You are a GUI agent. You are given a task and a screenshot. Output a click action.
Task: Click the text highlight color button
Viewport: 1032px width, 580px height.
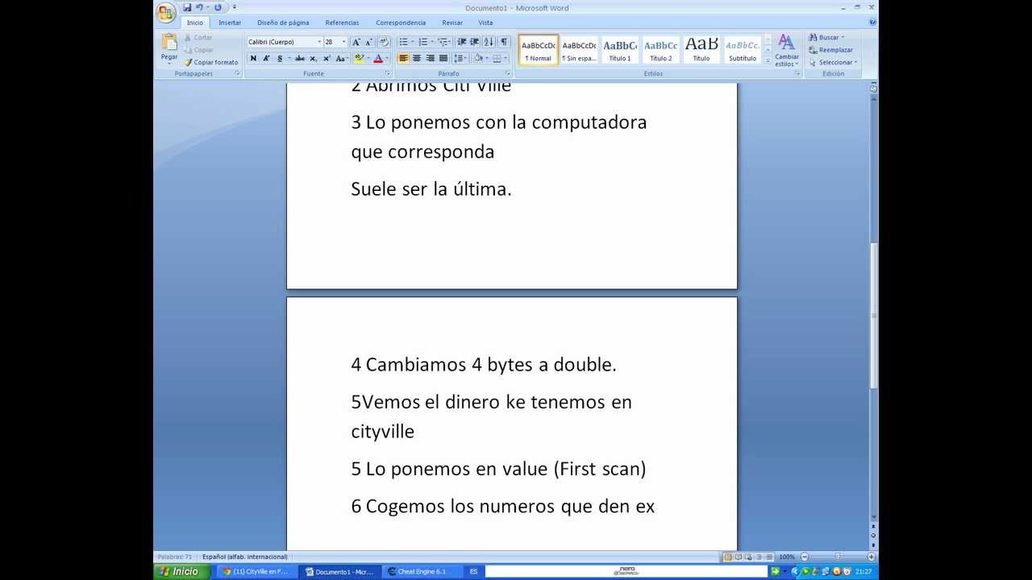(x=360, y=58)
